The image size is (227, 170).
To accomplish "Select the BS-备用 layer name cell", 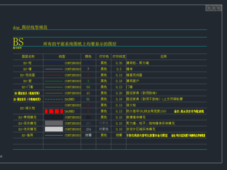I will coord(27,135).
